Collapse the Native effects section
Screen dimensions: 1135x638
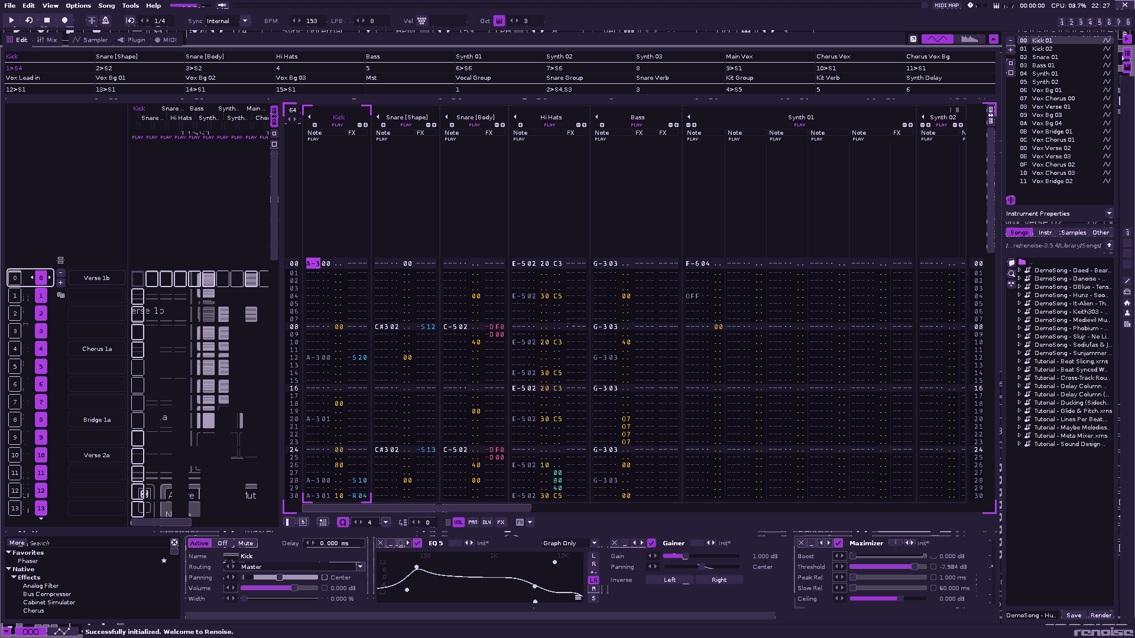[9, 569]
